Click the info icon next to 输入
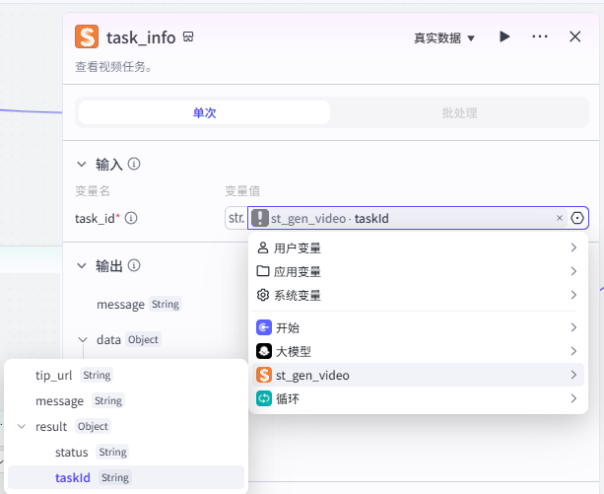Viewport: 604px width, 494px height. click(x=134, y=164)
